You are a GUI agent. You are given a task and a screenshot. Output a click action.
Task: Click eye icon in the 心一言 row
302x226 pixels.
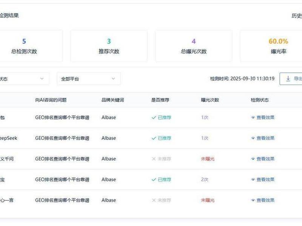(253, 200)
